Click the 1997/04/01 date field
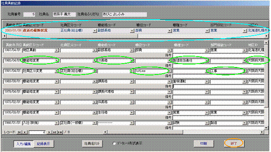Image resolution: width=271 pixels, height=152 pixels. [x=12, y=50]
